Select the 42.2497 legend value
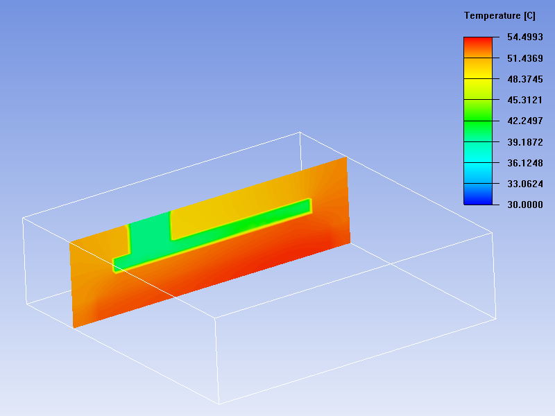 point(525,121)
